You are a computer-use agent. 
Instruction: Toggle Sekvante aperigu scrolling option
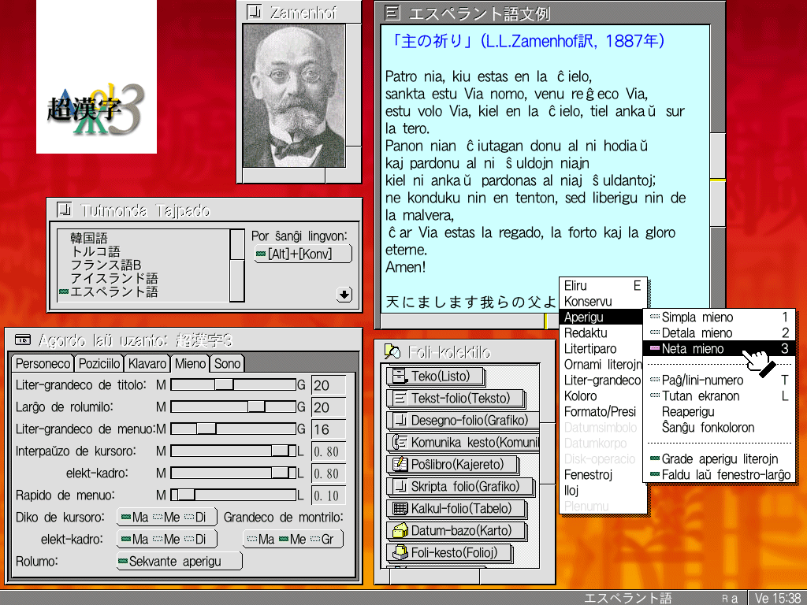click(179, 562)
